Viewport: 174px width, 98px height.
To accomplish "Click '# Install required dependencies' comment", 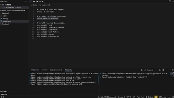I will point(51,23).
